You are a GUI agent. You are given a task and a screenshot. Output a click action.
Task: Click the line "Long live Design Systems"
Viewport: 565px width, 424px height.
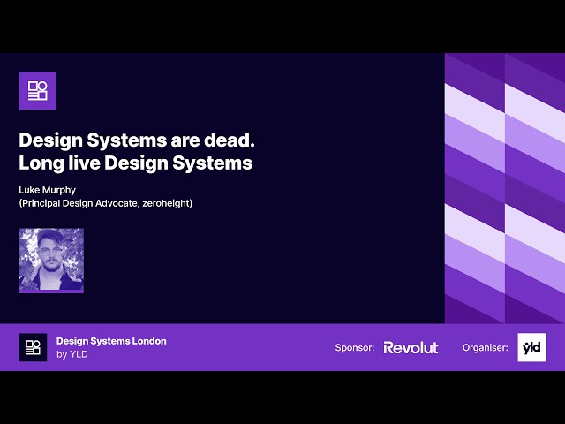coord(135,163)
